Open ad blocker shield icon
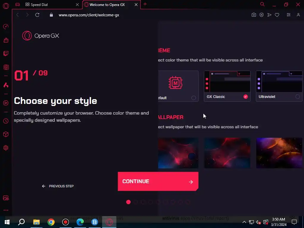Screen dimensions: 304x228 click(x=262, y=15)
